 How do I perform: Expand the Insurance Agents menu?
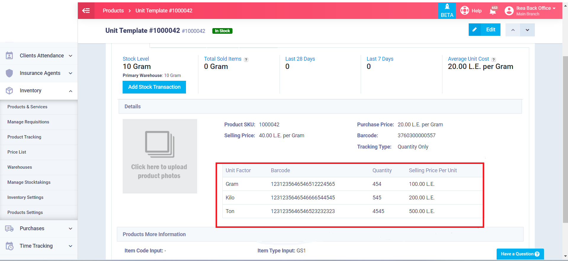(39, 73)
